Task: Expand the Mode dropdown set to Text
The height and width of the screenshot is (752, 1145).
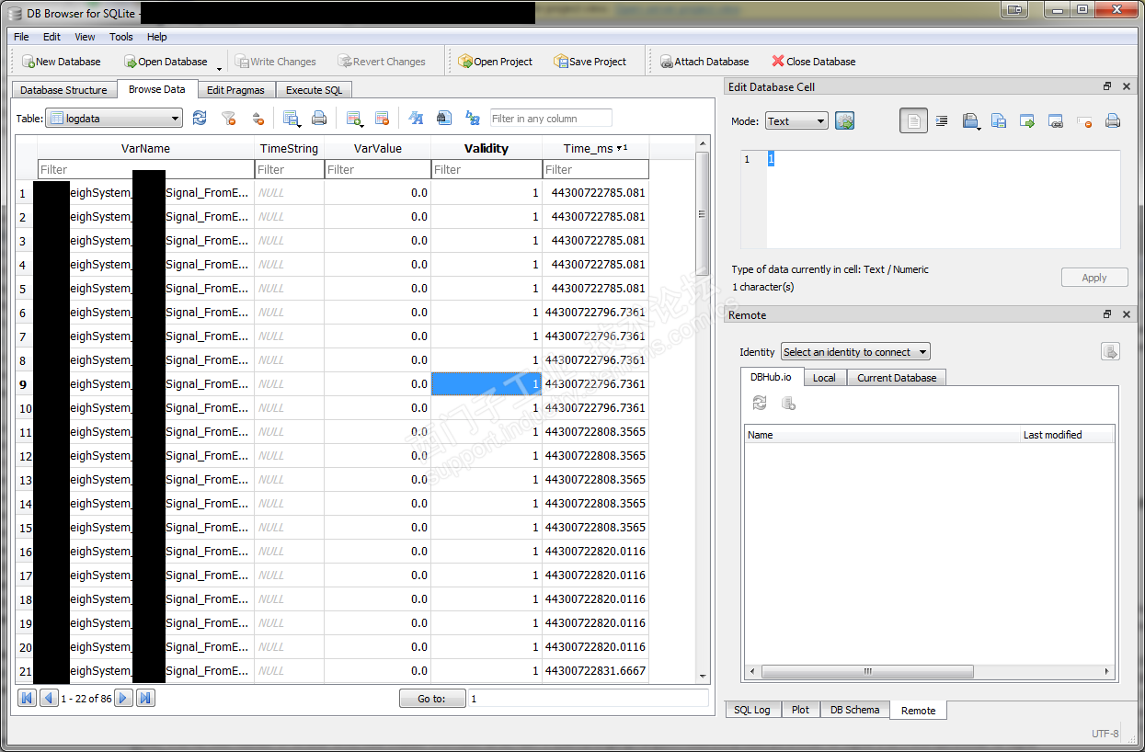Action: coord(796,121)
